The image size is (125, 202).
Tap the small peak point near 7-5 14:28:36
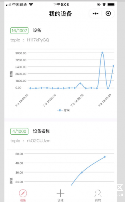click(x=80, y=83)
